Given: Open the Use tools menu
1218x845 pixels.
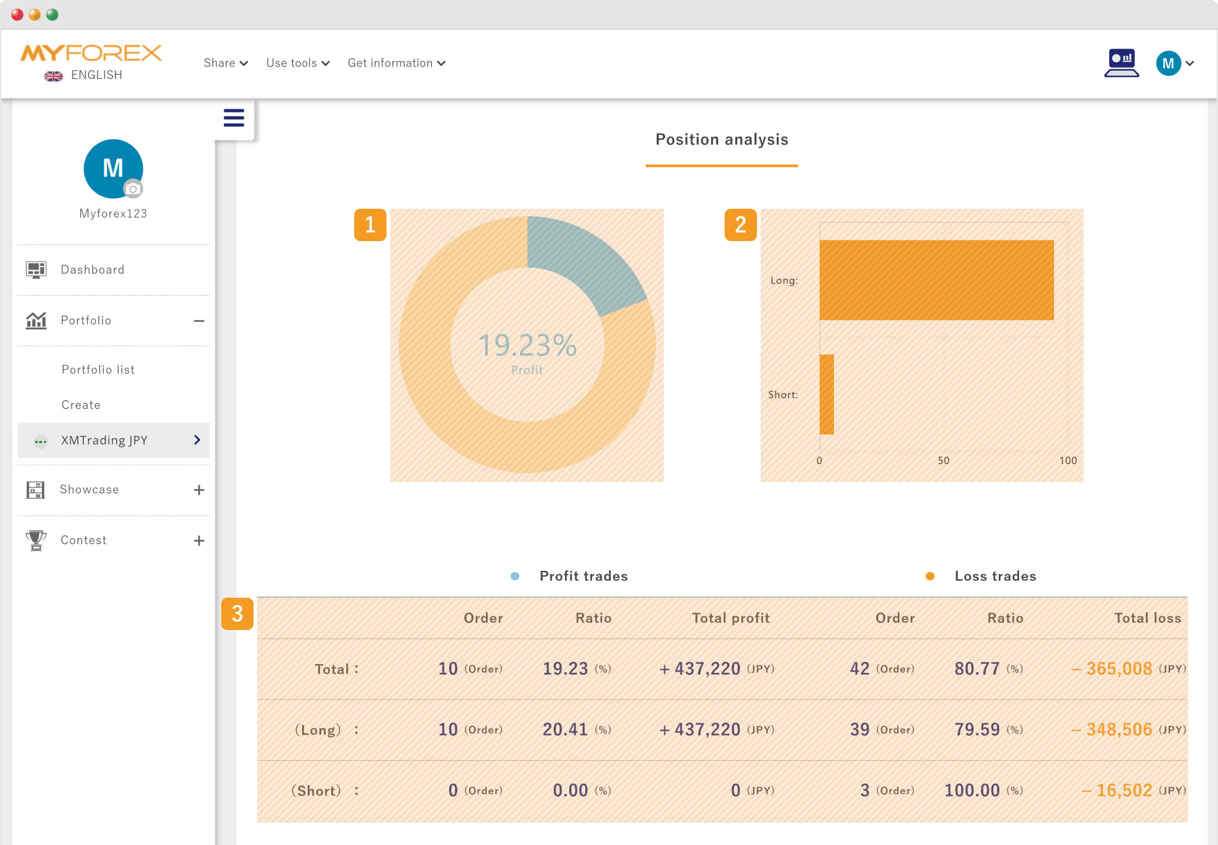Looking at the screenshot, I should pos(298,63).
